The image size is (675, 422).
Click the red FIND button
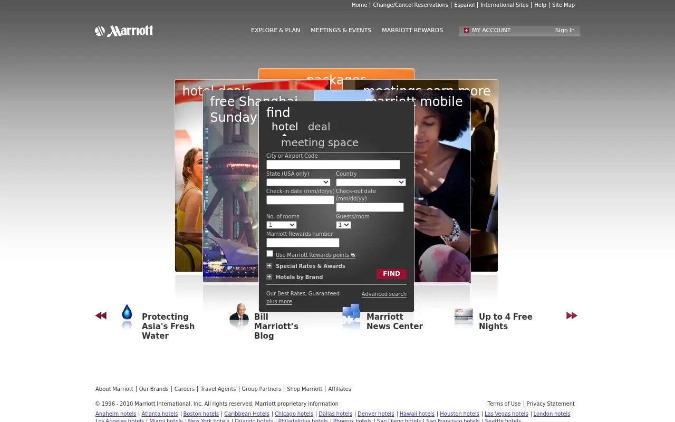pyautogui.click(x=391, y=274)
